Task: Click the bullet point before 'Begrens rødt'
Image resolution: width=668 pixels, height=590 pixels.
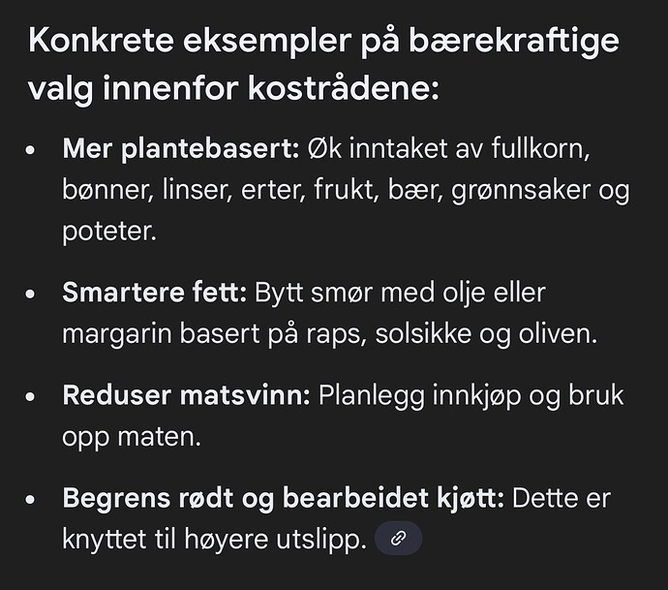Action: [32, 500]
